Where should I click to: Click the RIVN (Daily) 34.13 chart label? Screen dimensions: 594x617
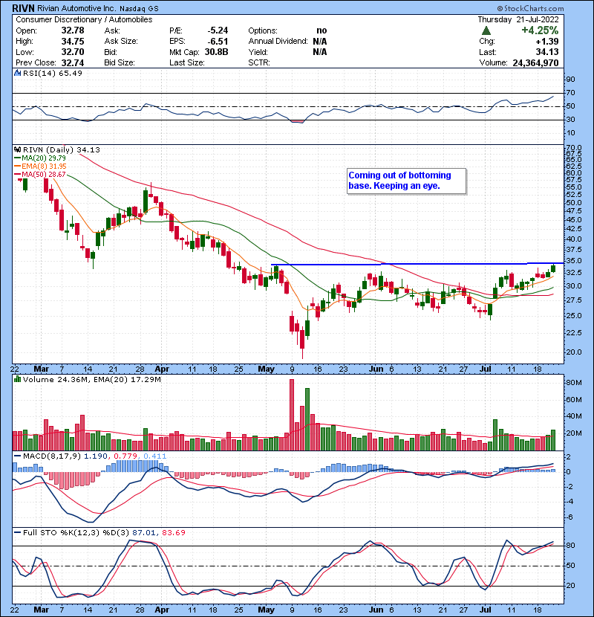(x=62, y=149)
